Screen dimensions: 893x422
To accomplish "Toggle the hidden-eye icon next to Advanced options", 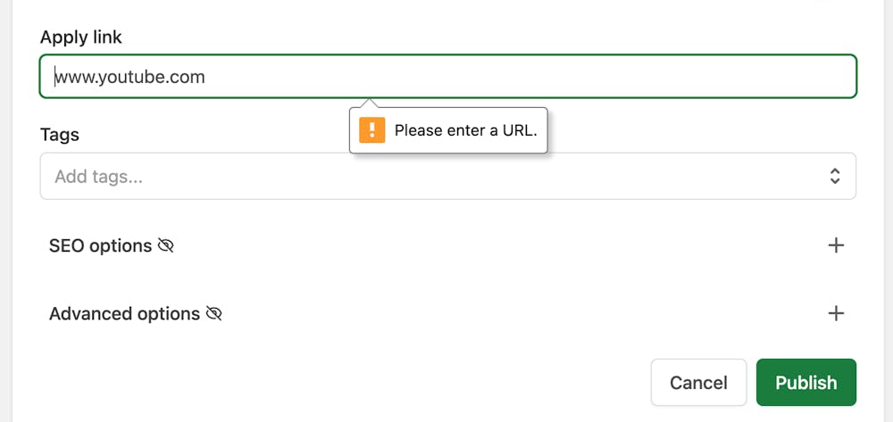I will click(x=213, y=314).
